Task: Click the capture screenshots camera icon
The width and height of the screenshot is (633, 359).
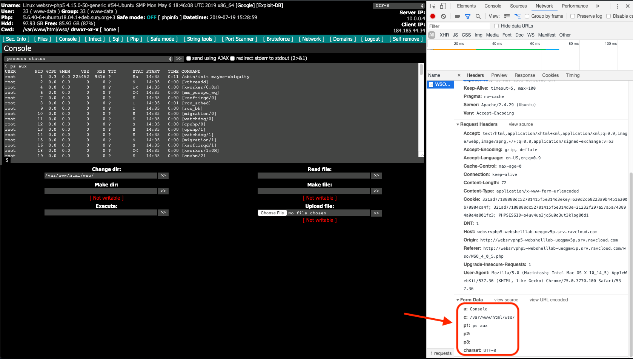Action: click(457, 16)
